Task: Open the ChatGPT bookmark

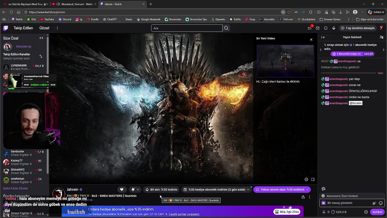Action: [109, 19]
